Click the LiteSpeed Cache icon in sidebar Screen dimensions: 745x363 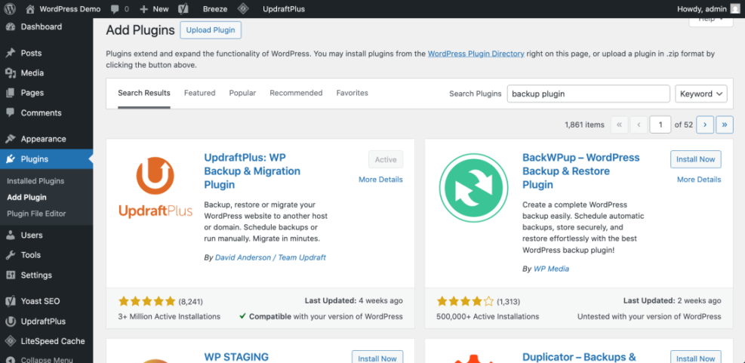pyautogui.click(x=11, y=341)
